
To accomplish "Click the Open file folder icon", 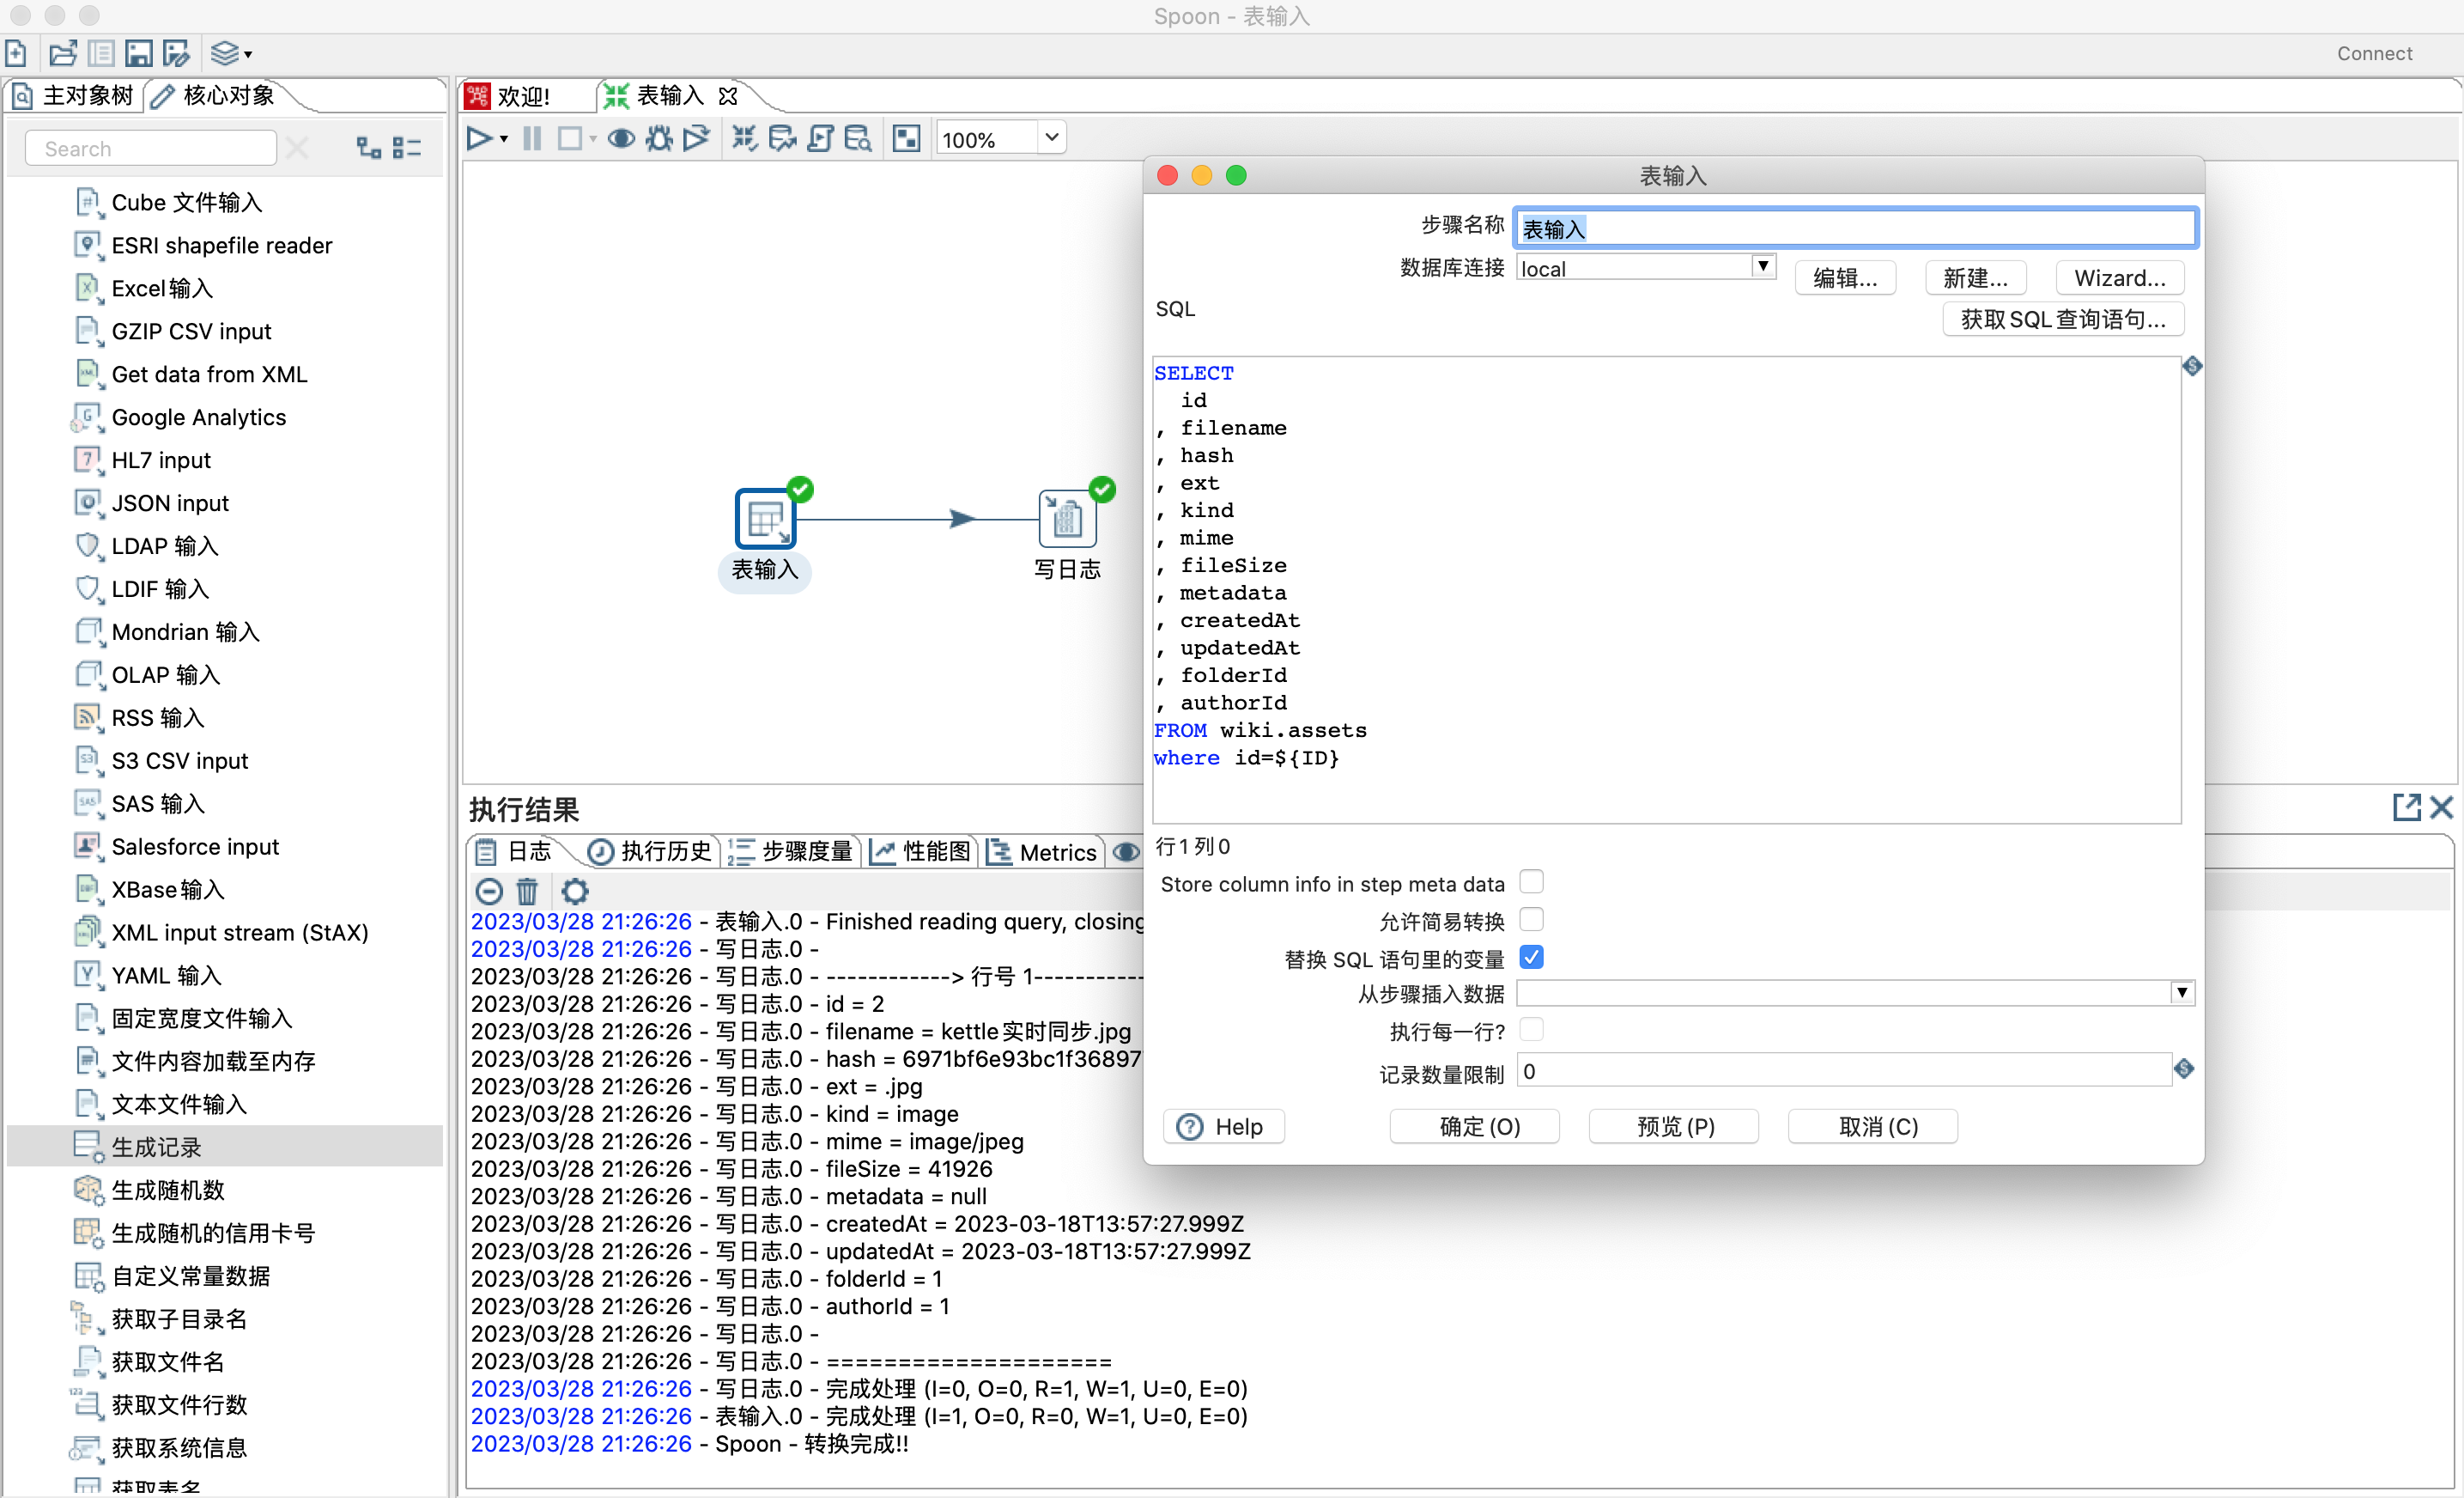I will pos(62,53).
